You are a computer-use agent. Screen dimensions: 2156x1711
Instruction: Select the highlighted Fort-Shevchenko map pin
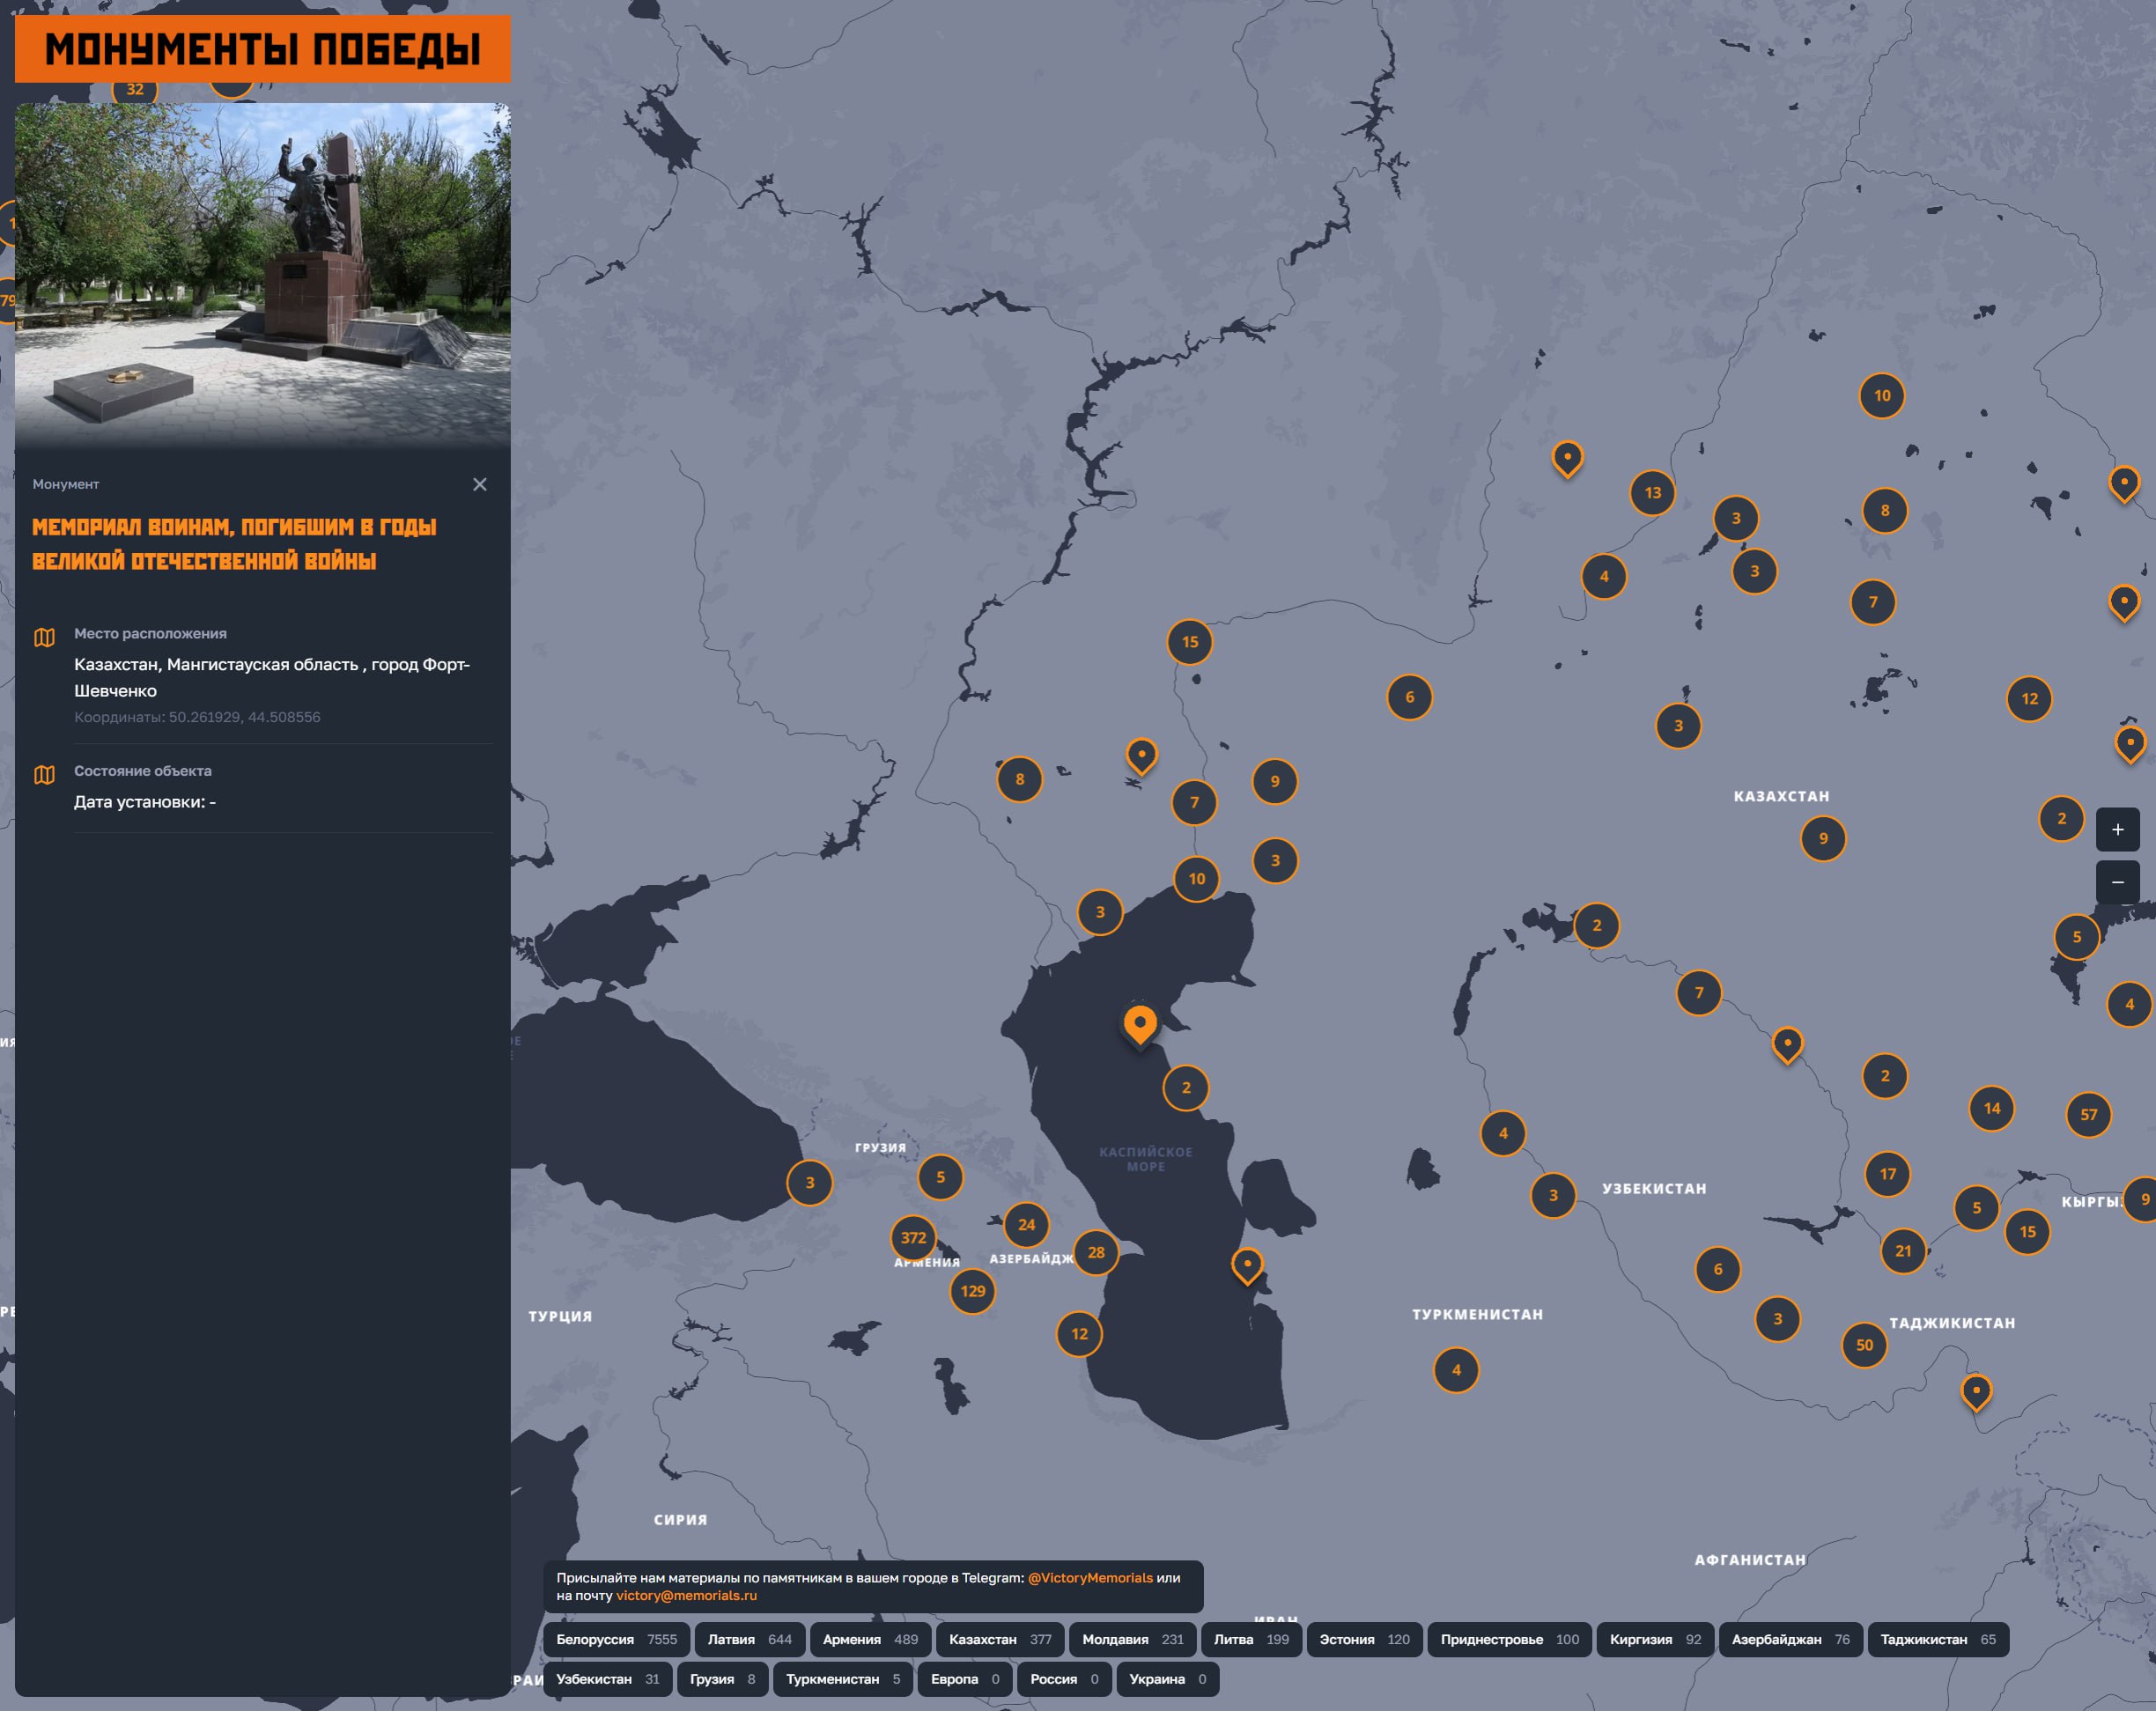click(x=1140, y=1023)
